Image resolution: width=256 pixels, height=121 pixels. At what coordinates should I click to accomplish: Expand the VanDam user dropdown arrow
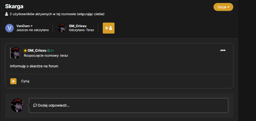click(x=32, y=26)
